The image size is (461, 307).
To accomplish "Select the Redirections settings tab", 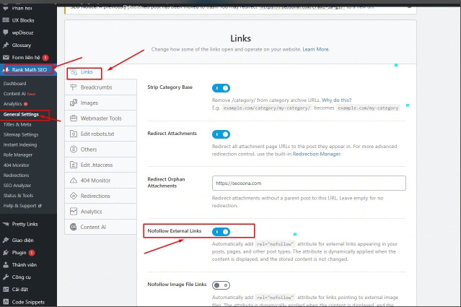I will click(95, 196).
